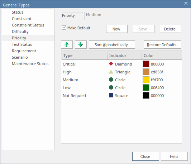Image resolution: width=191 pixels, height=164 pixels.
Task: Delete the selected priority type
Action: 171,29
